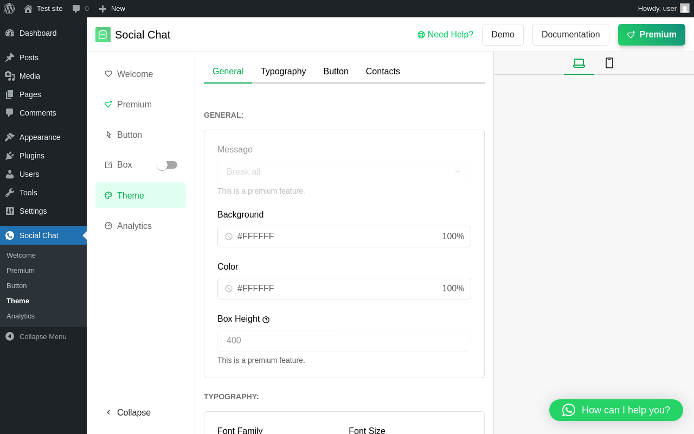
Task: Click the Box Height help icon
Action: pos(266,320)
